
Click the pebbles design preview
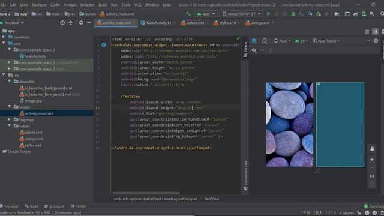tap(289, 125)
